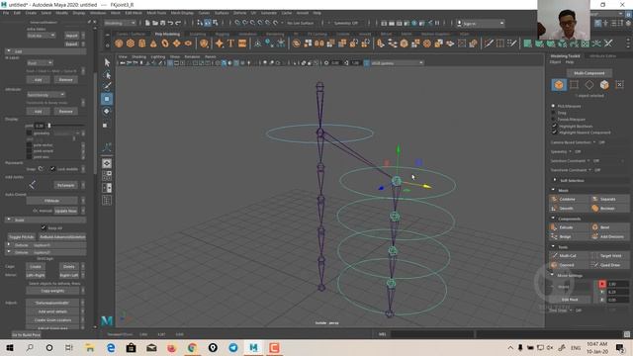Select the polygon cone shelf icon
This screenshot has width=633, height=356.
tap(153, 44)
